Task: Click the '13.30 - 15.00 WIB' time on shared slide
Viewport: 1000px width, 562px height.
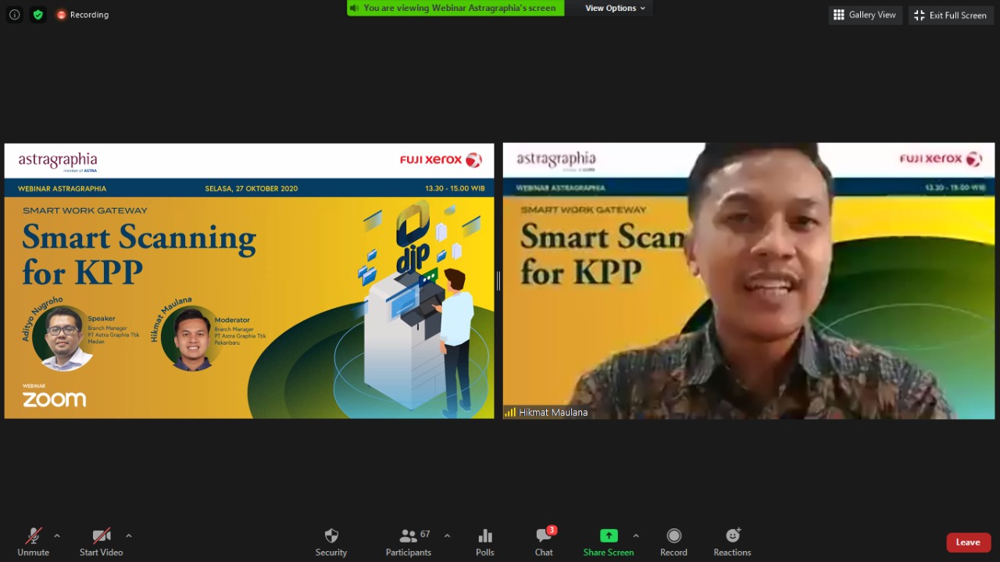Action: coord(455,188)
